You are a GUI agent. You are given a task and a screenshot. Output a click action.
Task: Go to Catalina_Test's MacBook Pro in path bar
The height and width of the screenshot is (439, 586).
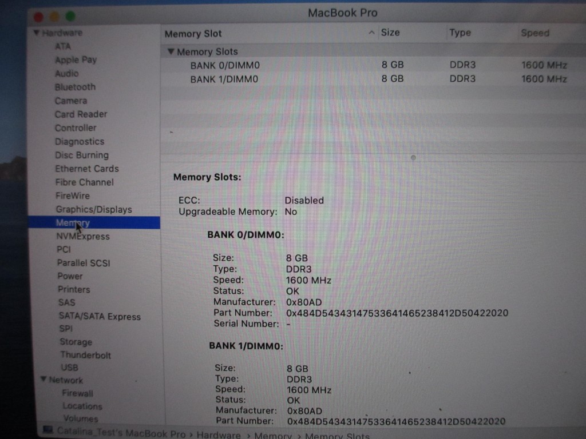click(x=121, y=433)
